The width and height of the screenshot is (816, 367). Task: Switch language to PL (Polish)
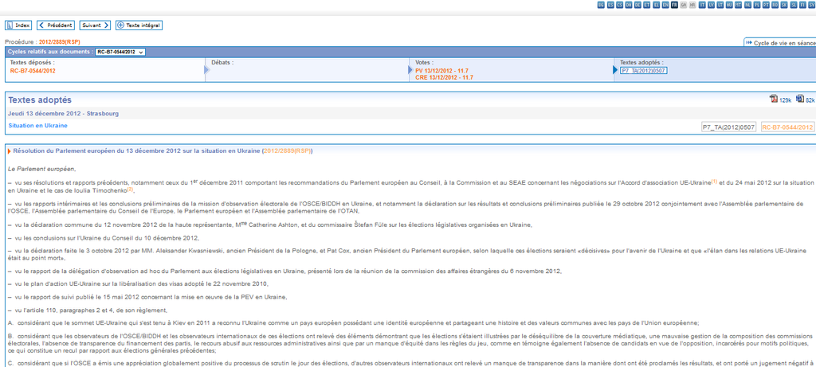[x=757, y=5]
